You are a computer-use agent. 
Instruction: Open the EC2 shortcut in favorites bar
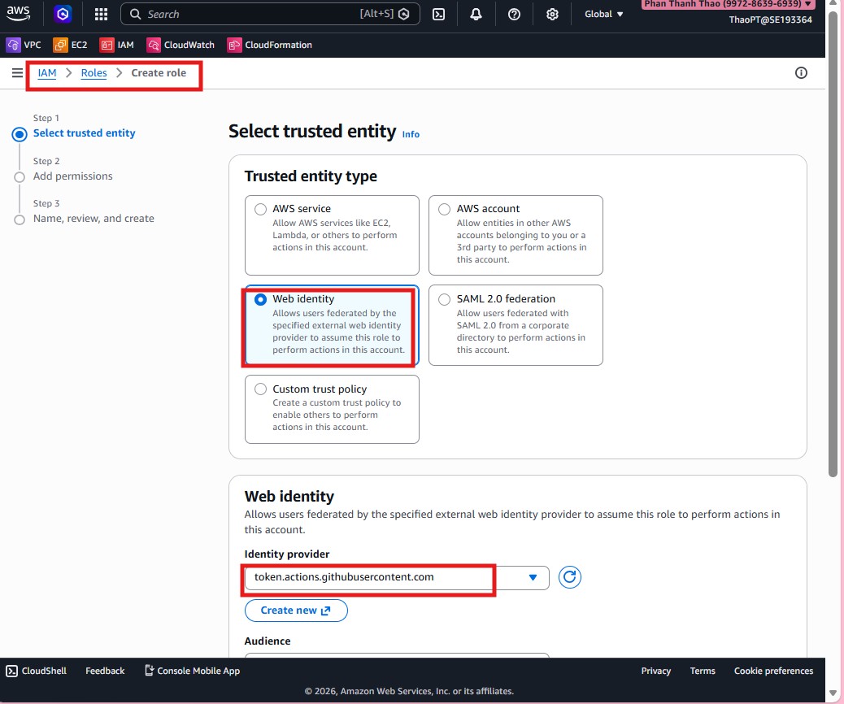(70, 45)
